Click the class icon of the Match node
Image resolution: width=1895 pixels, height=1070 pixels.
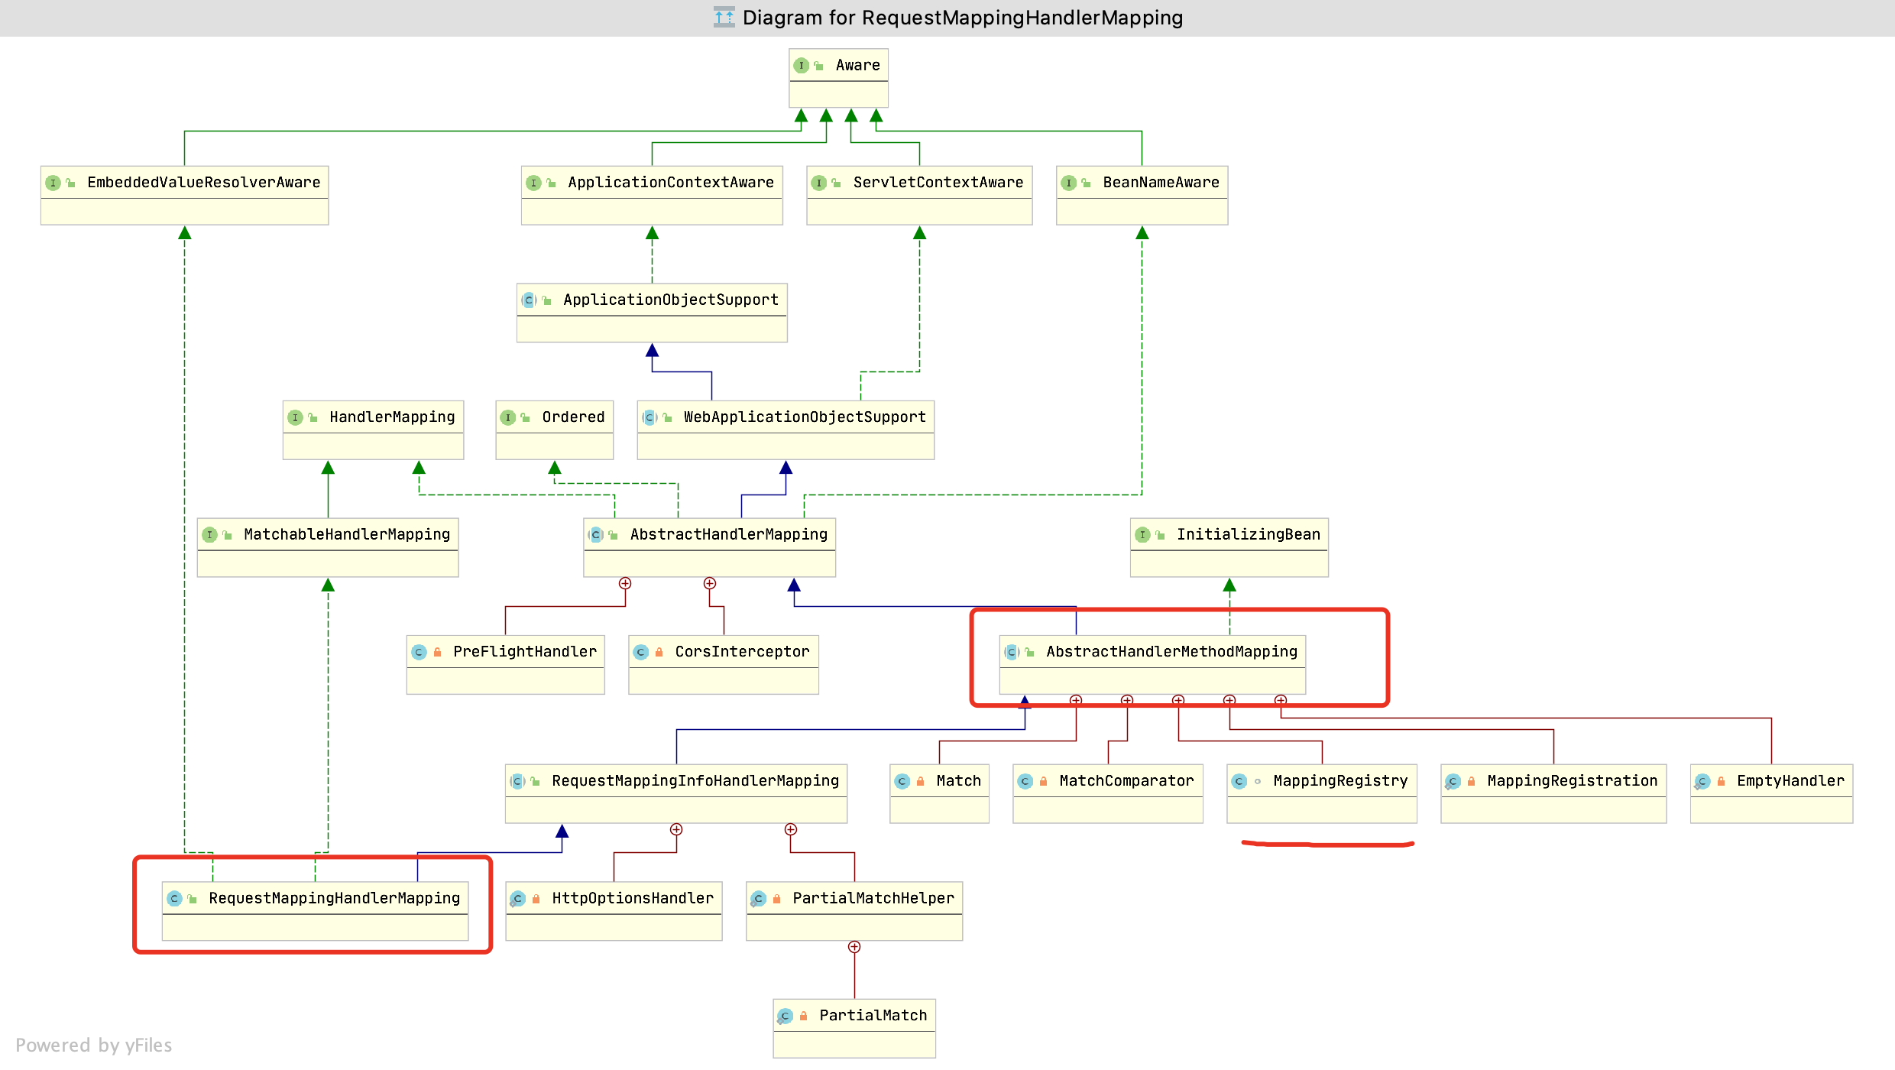[902, 781]
